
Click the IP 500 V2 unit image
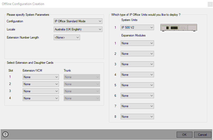179,28
